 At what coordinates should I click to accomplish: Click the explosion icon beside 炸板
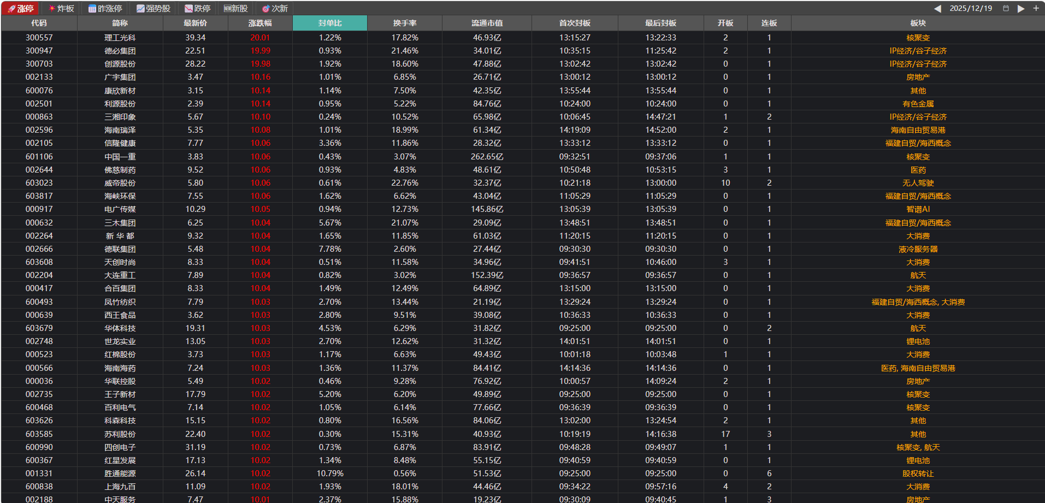click(x=52, y=9)
